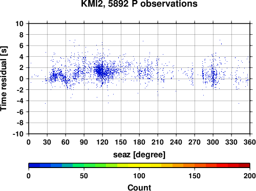Image resolution: width=256 pixels, height=191 pixels.
Task: Click the 0 tick label on y-axis
Action: (22, 79)
